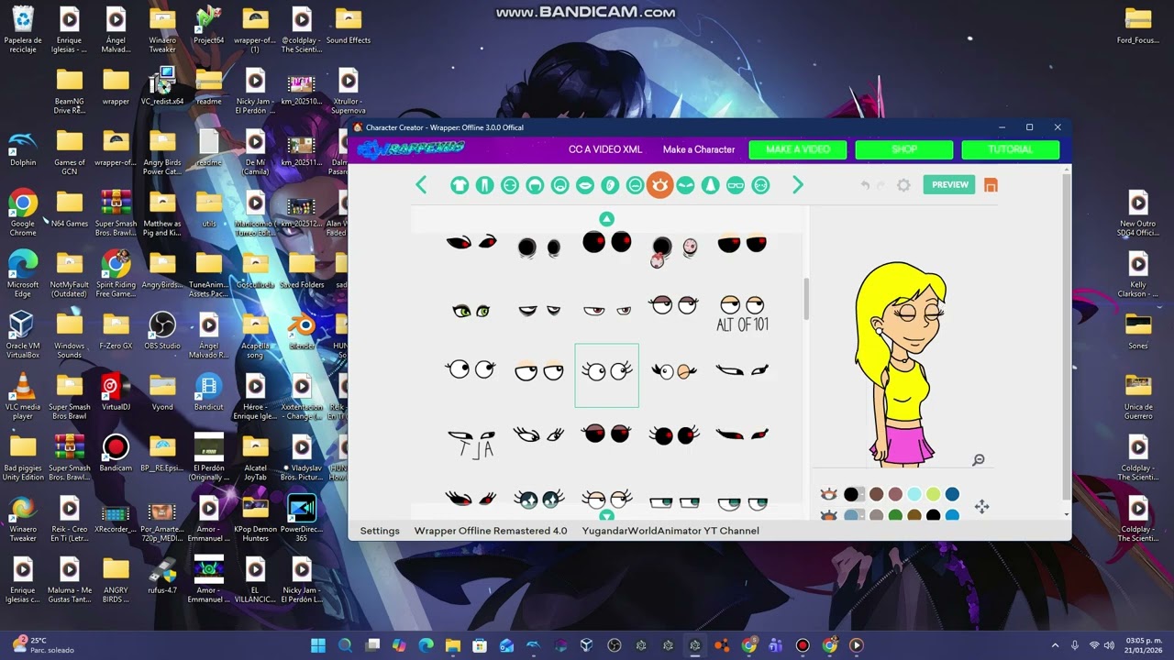Click the four-arrow move icon
This screenshot has width=1174, height=660.
981,507
